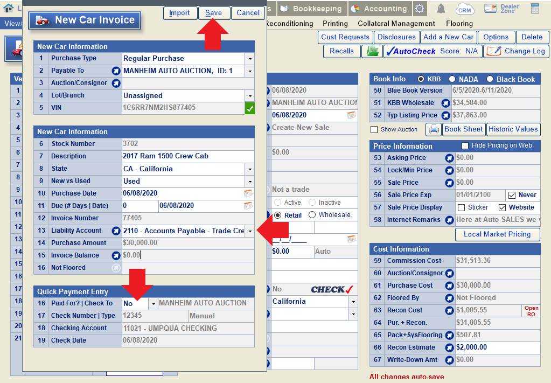Open the State dropdown in invoice dialog
The height and width of the screenshot is (383, 551).
pos(250,169)
